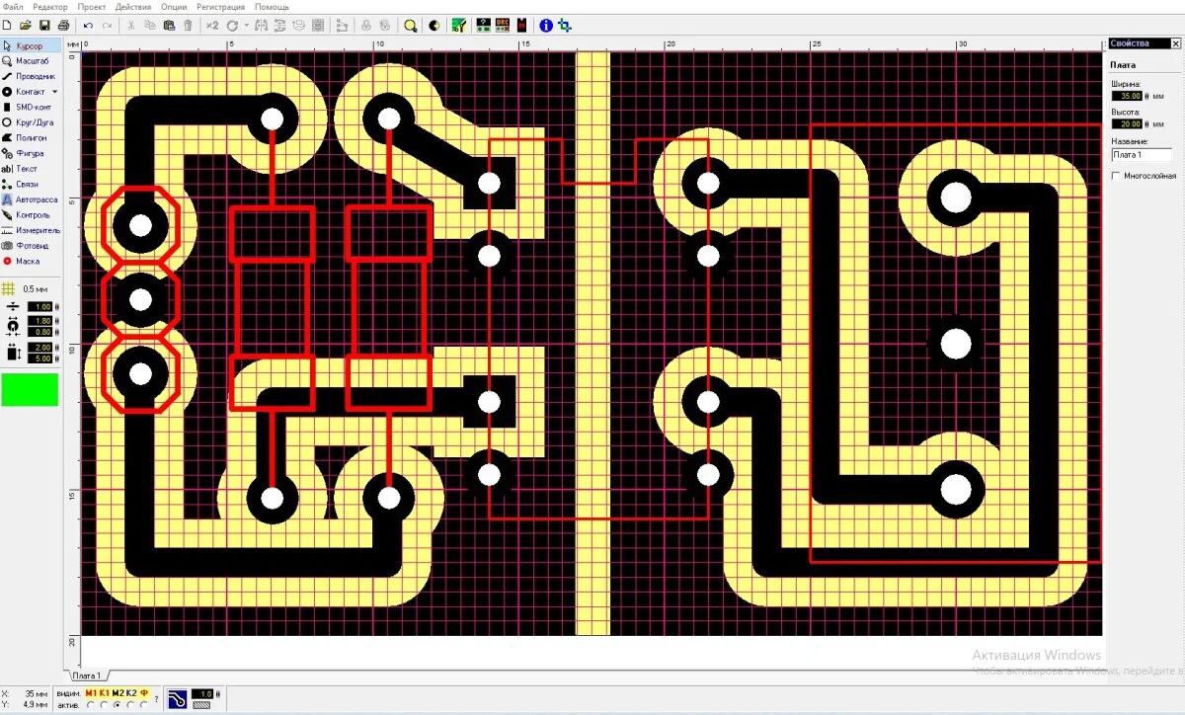Activate the Автотрасса autorouter tool
The height and width of the screenshot is (715, 1185).
click(30, 199)
